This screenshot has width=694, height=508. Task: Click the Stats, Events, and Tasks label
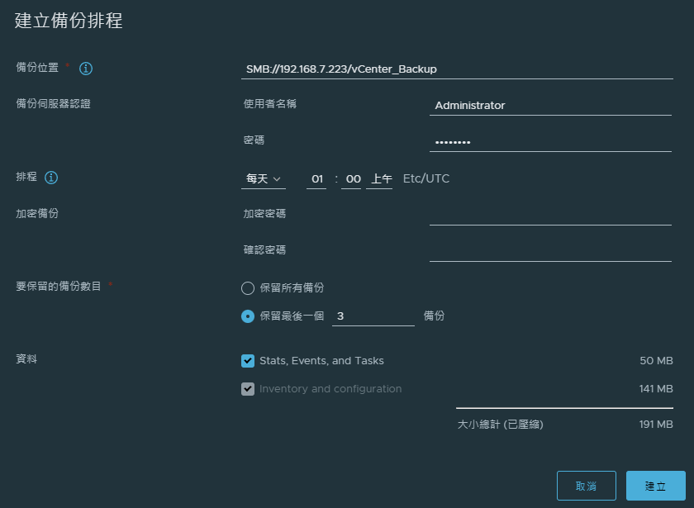pyautogui.click(x=321, y=361)
